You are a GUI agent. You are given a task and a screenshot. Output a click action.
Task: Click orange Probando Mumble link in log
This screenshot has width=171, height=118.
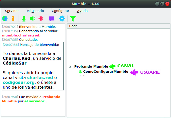click(31, 99)
